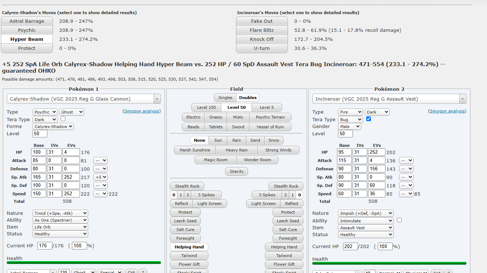Toggle Wonder Room
Image resolution: width=487 pixels, height=273 pixels.
point(257,160)
